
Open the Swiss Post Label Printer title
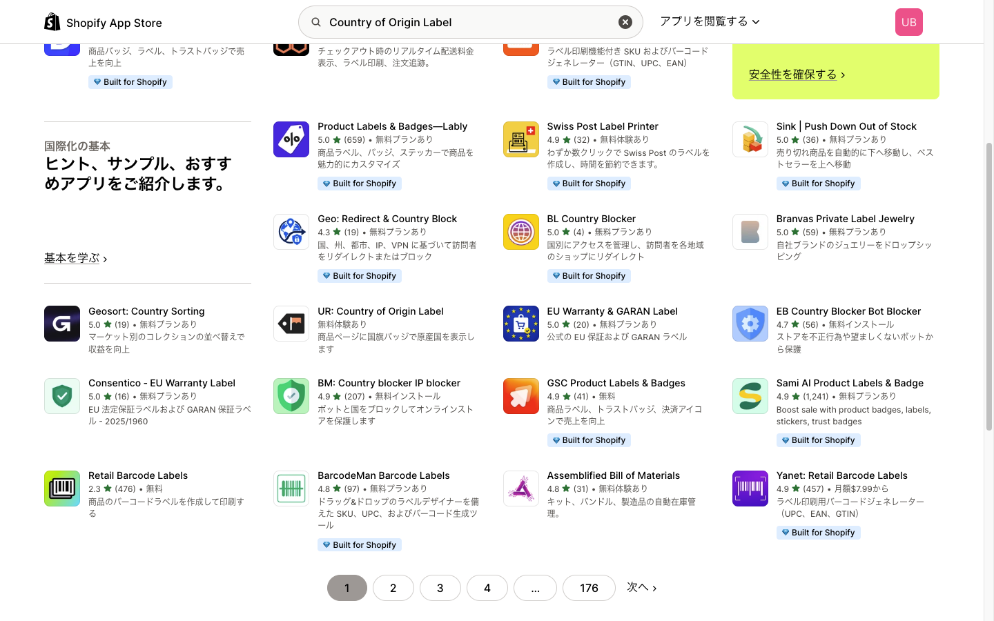pyautogui.click(x=603, y=126)
